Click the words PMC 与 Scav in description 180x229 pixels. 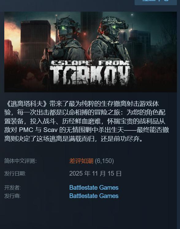point(38,130)
